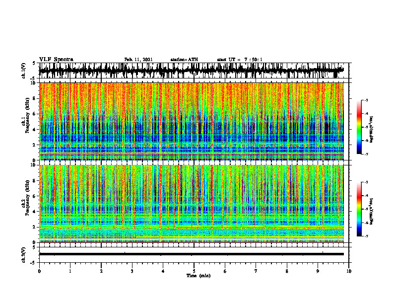393x304 pixels.
Task: Click the "-7" tick on the ch.2 colorbar
Action: pos(366,236)
